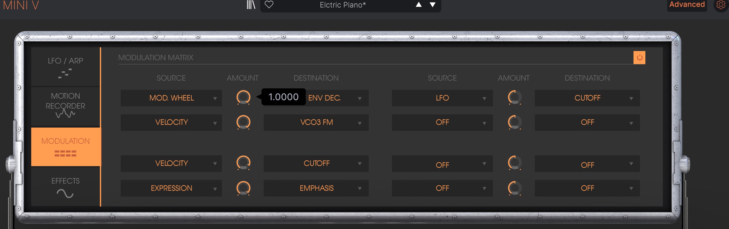Favorite the preset with heart icon
The image size is (729, 229).
pos(269,5)
